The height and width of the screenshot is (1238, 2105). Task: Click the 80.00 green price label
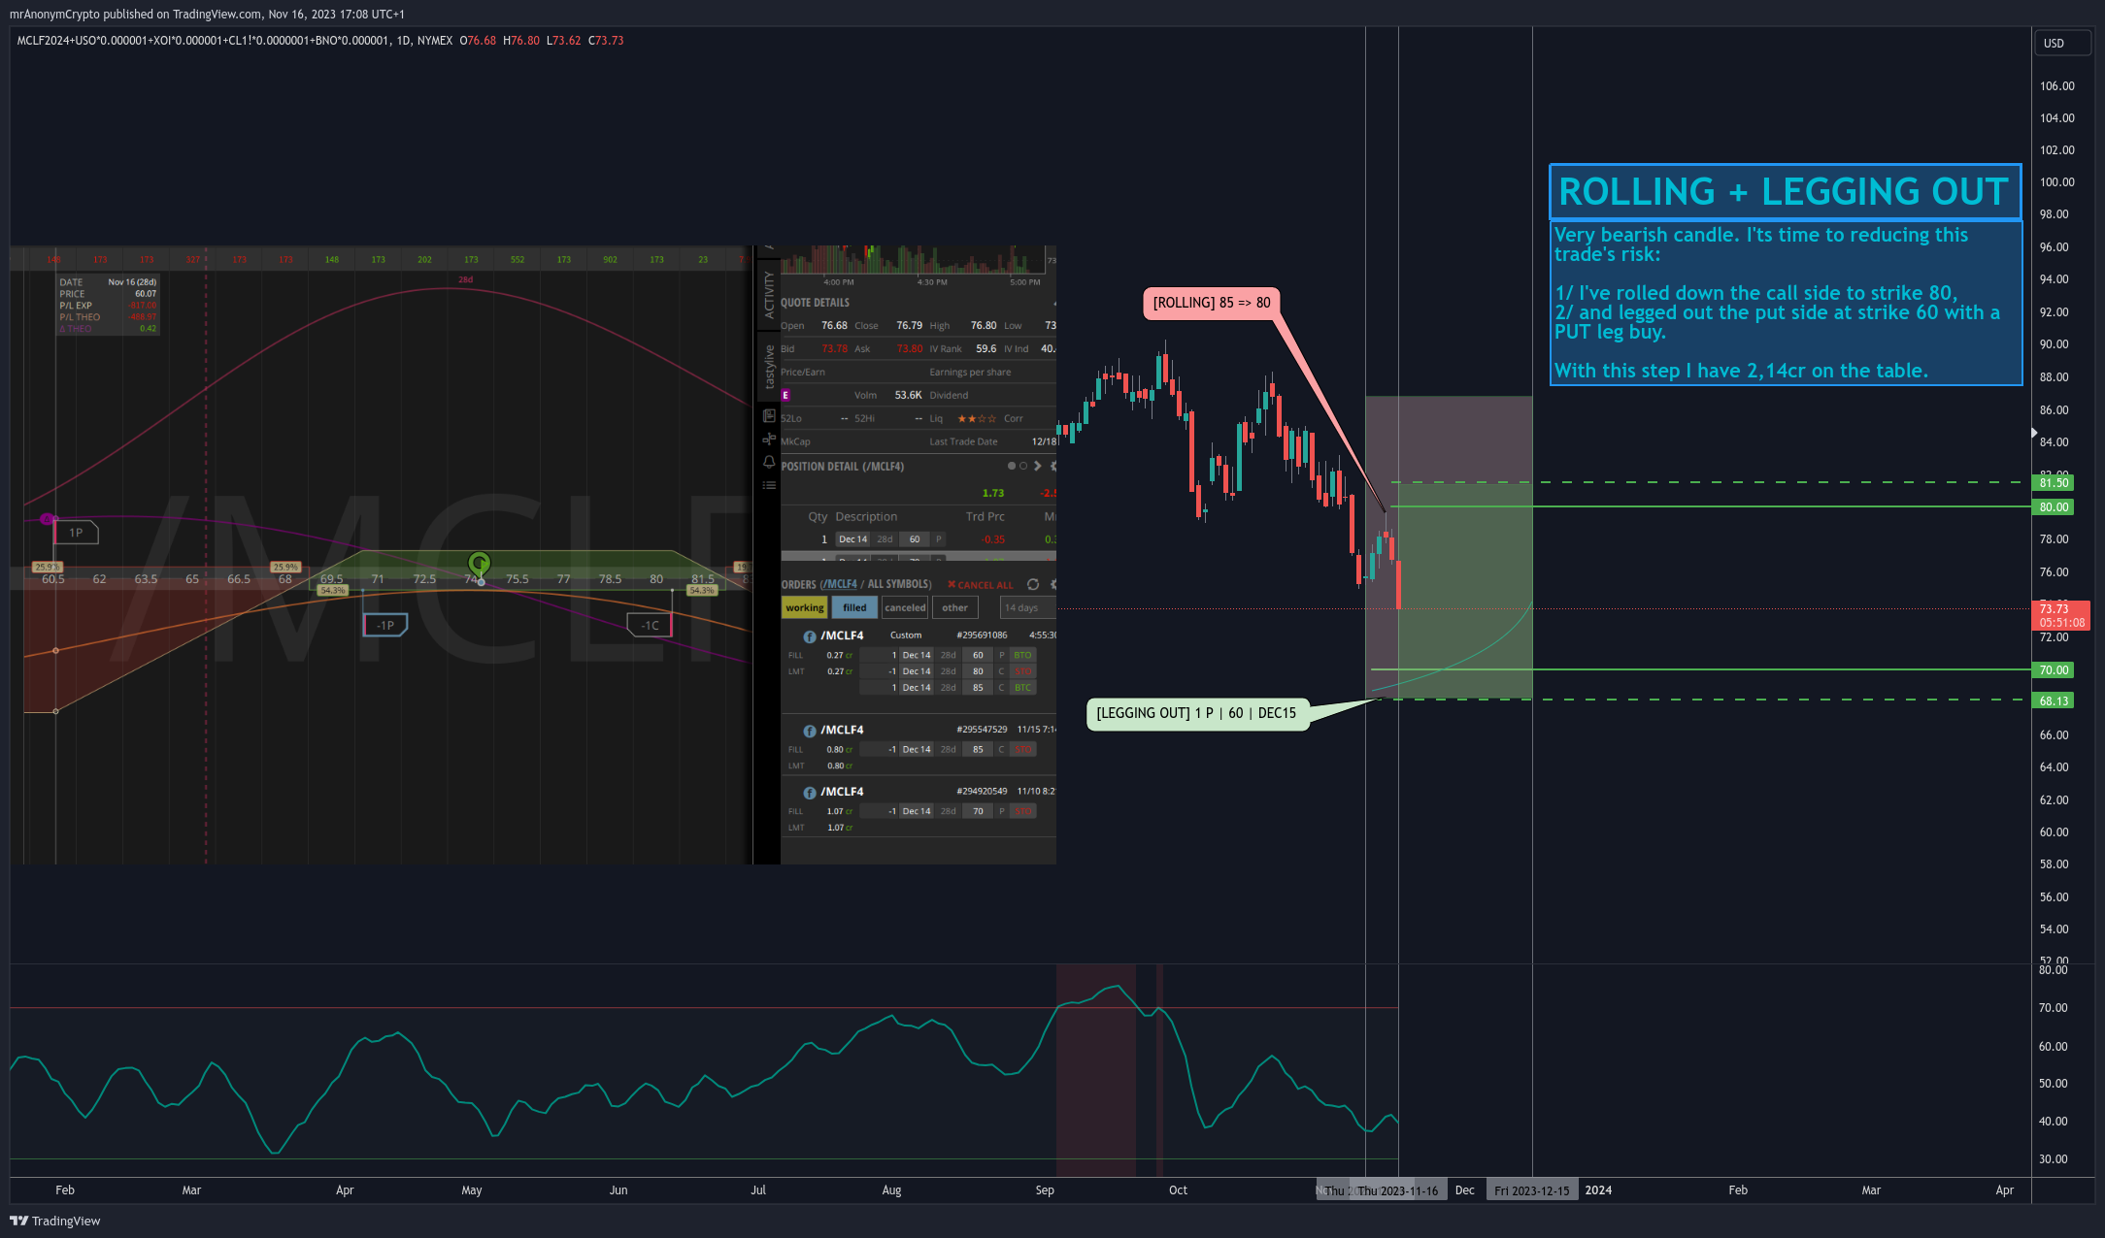tap(2054, 506)
